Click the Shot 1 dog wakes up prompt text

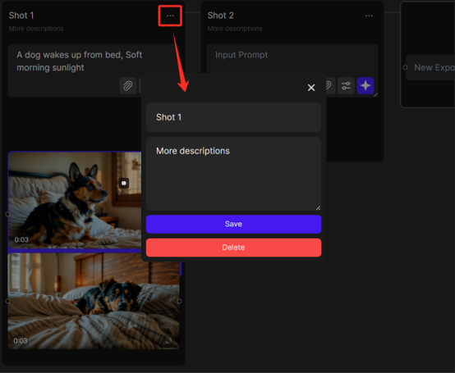coord(79,61)
